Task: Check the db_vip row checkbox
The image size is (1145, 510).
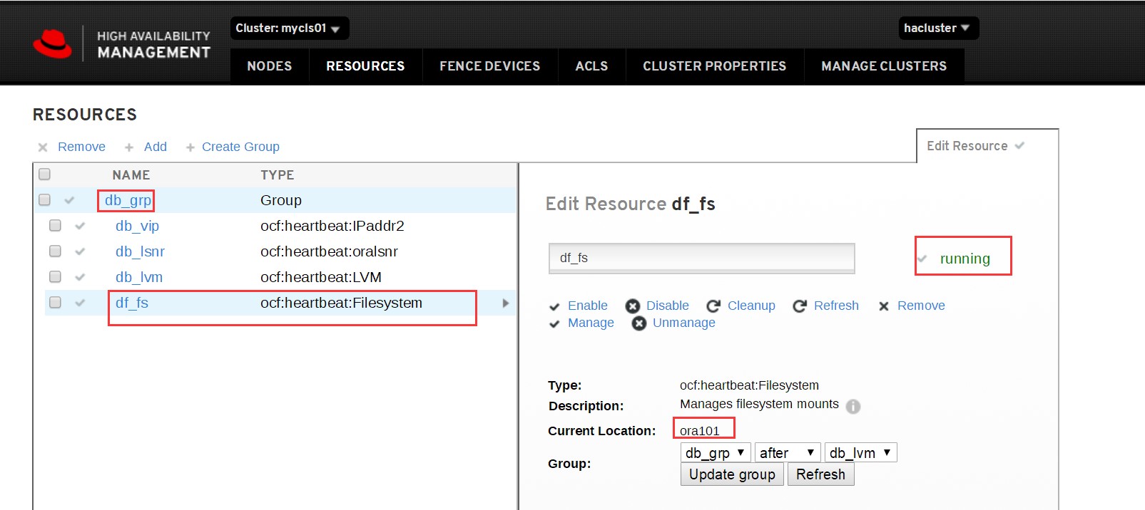Action: (55, 226)
